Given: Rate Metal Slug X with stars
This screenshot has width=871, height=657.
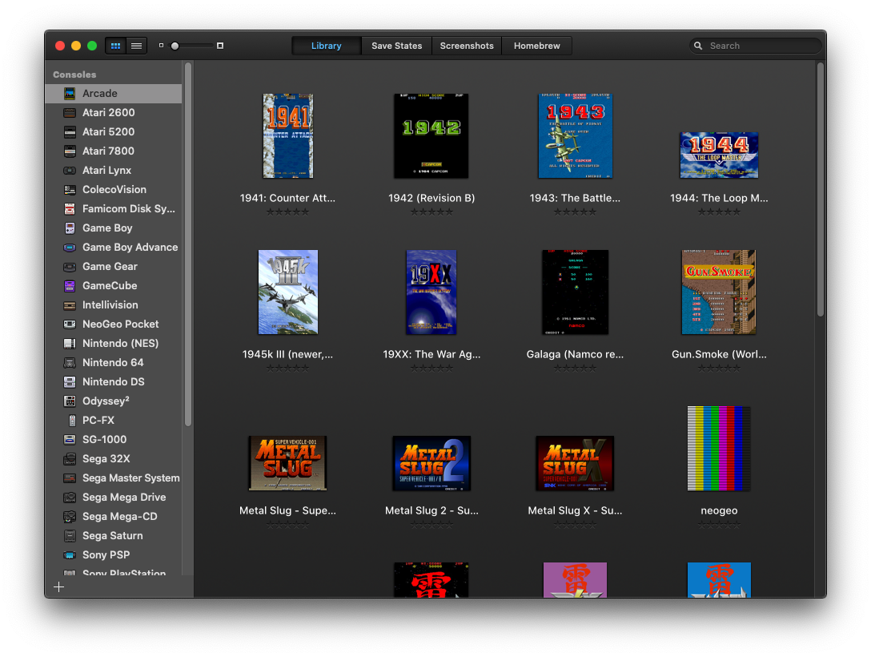Looking at the screenshot, I should tap(575, 524).
